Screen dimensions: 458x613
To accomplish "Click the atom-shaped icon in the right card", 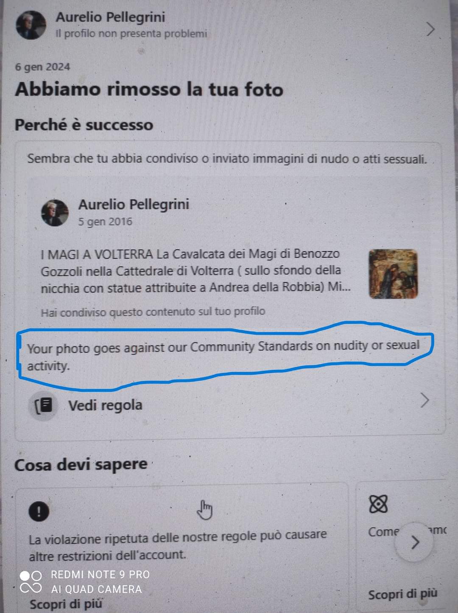I will click(378, 504).
